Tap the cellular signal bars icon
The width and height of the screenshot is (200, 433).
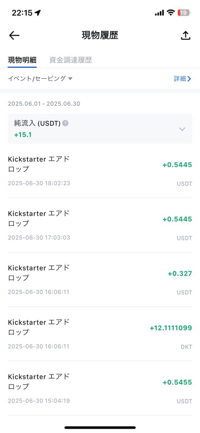coord(159,13)
